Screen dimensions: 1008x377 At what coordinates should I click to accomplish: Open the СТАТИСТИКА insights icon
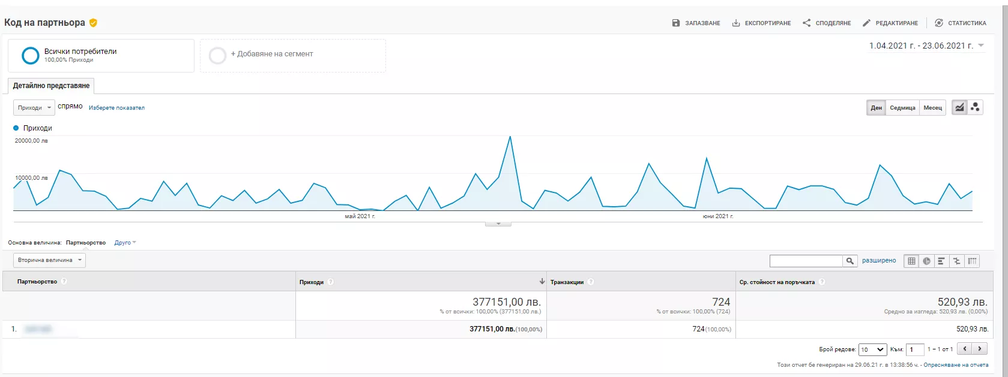pyautogui.click(x=939, y=23)
